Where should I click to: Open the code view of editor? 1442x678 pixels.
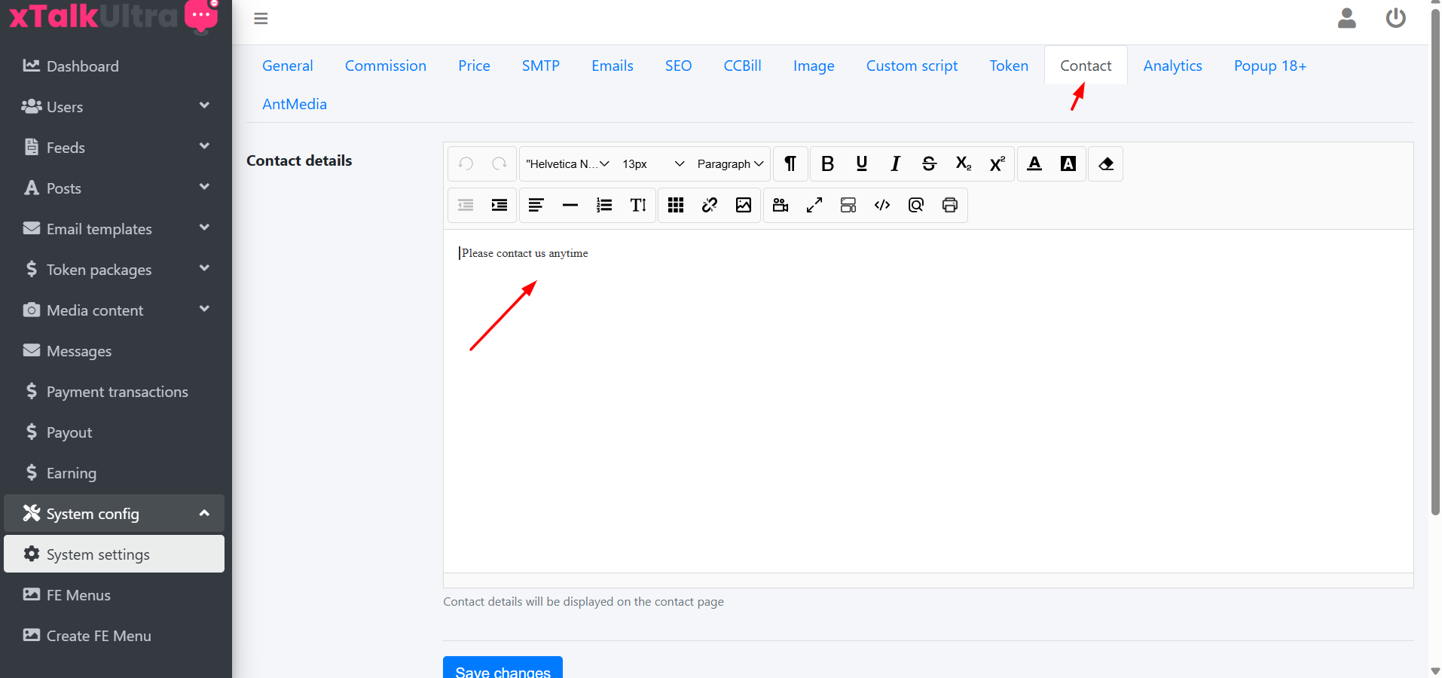(x=882, y=205)
